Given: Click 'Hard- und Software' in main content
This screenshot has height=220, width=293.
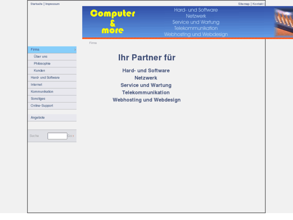Looking at the screenshot, I should click(146, 71).
